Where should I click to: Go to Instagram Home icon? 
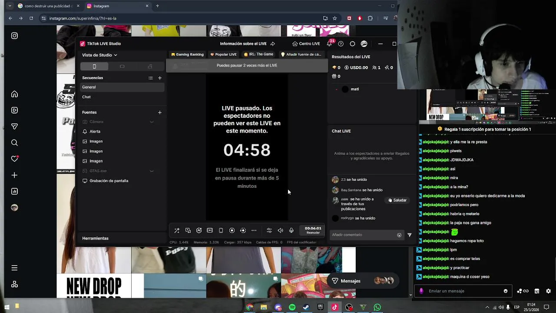click(14, 94)
